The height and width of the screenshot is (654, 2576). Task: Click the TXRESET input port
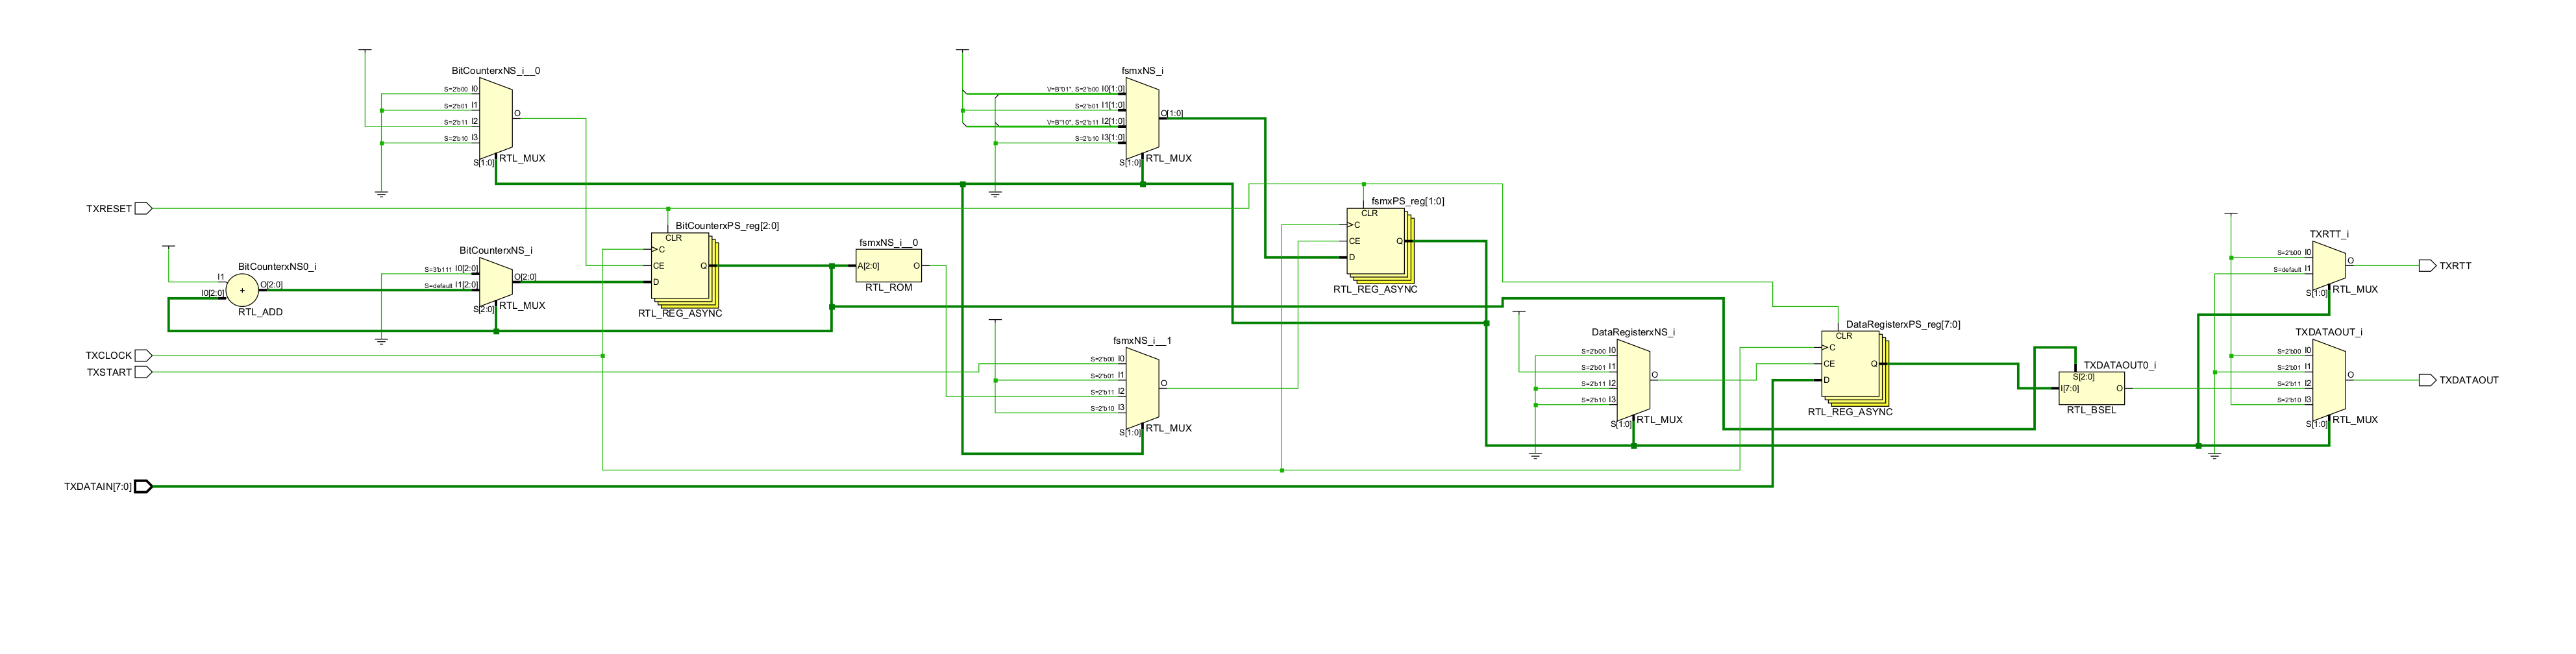pyautogui.click(x=143, y=209)
